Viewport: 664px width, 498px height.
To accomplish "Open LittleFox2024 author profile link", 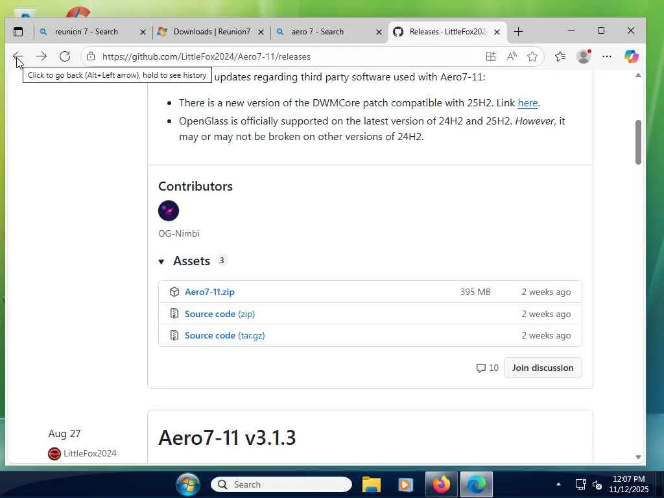I will coord(89,453).
